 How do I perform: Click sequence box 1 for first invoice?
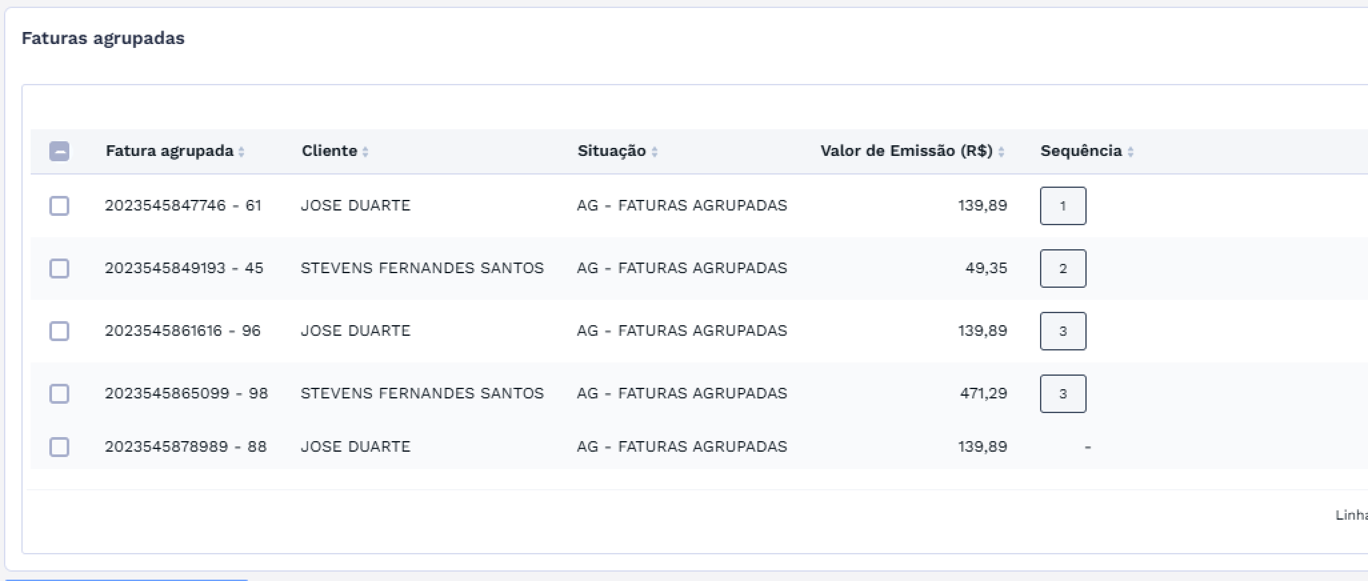tap(1063, 206)
